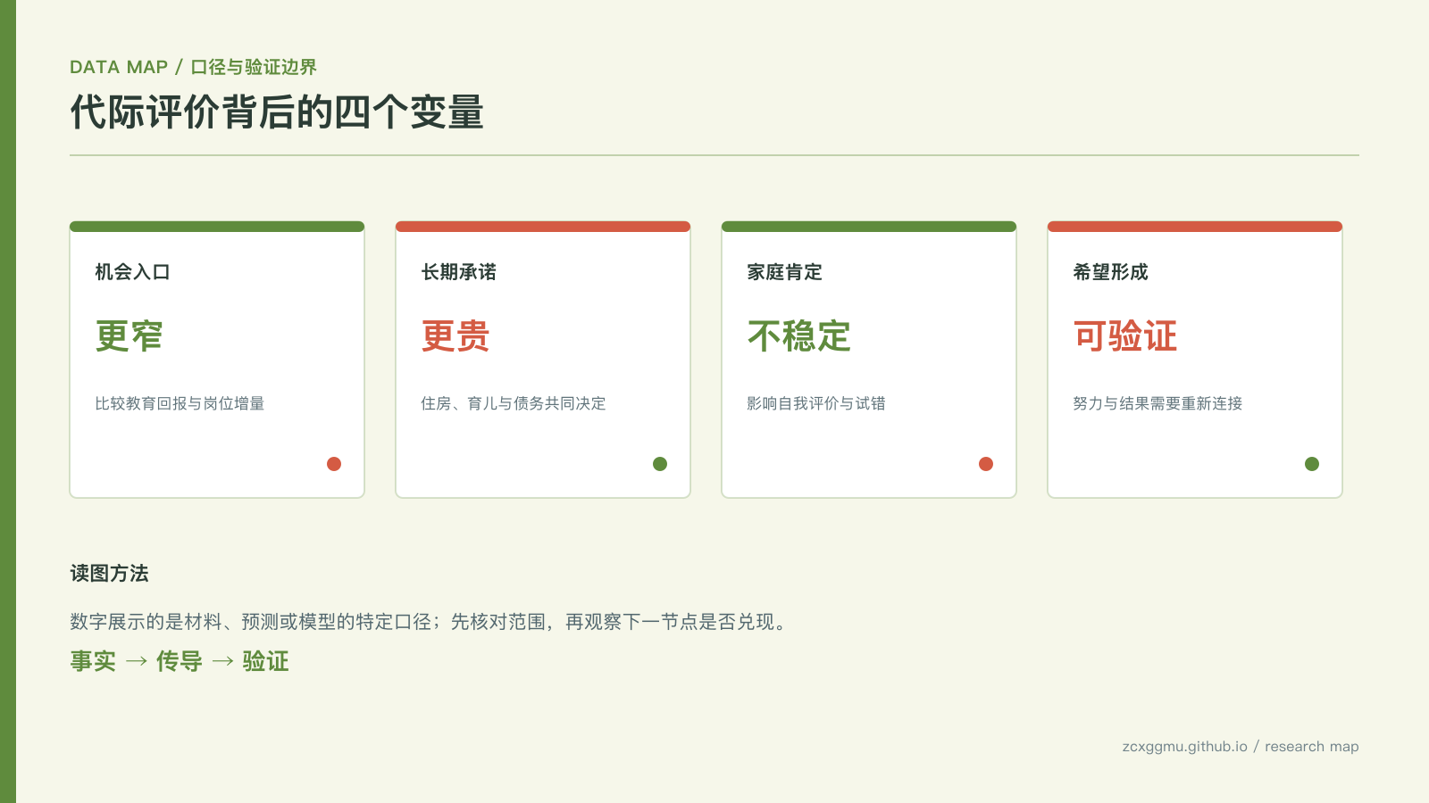The image size is (1429, 803).
Task: Click the red top bar of 长期承诺 card
Action: tap(543, 227)
